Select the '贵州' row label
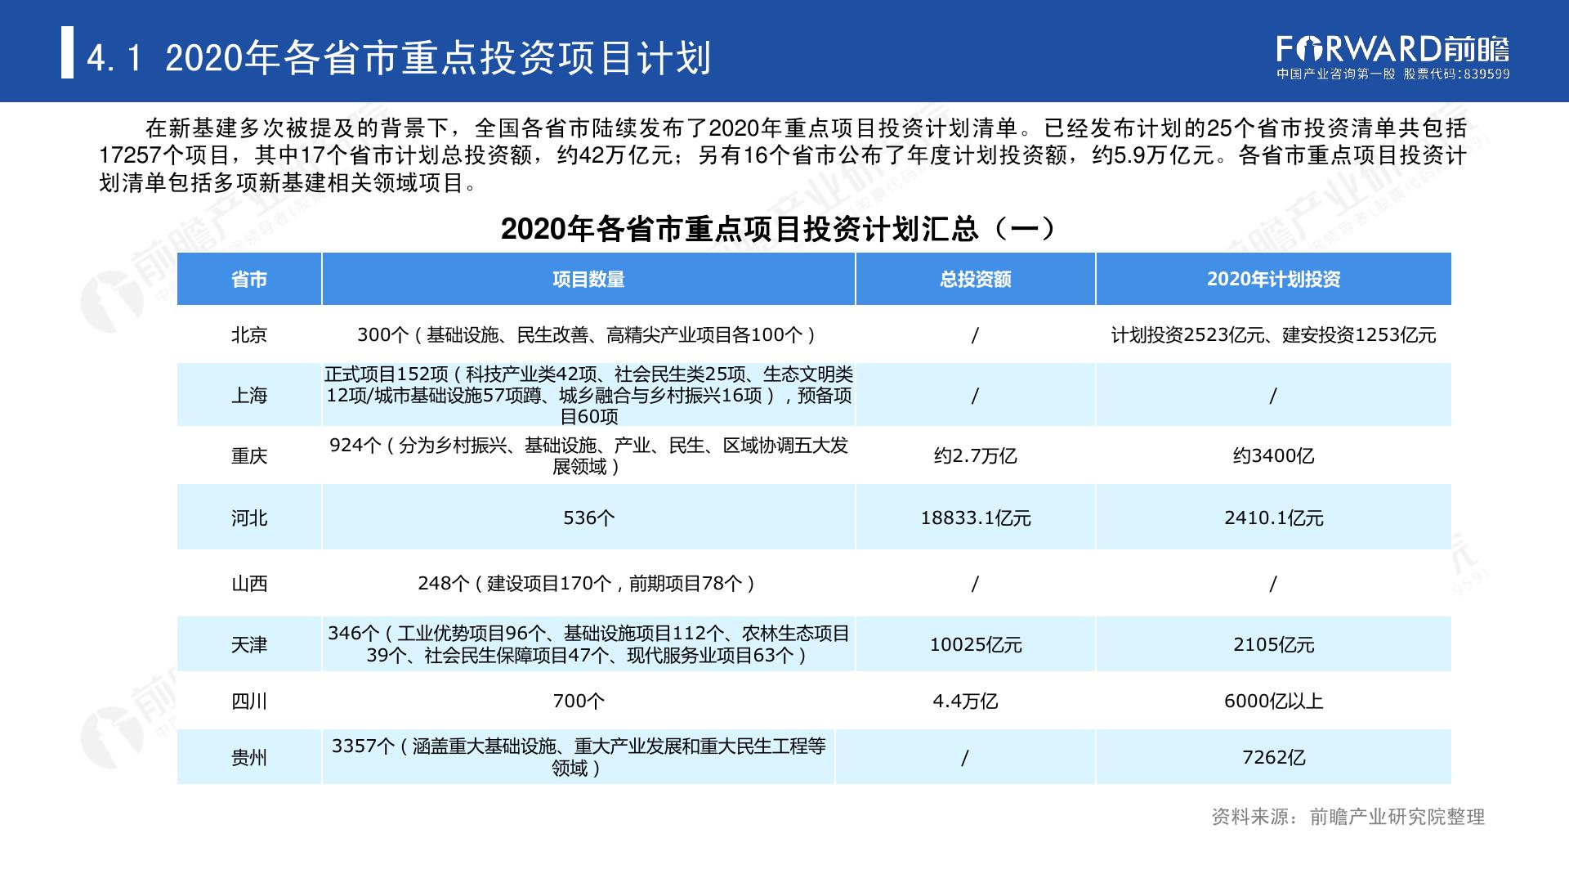Viewport: 1569px width, 883px height. tap(249, 758)
